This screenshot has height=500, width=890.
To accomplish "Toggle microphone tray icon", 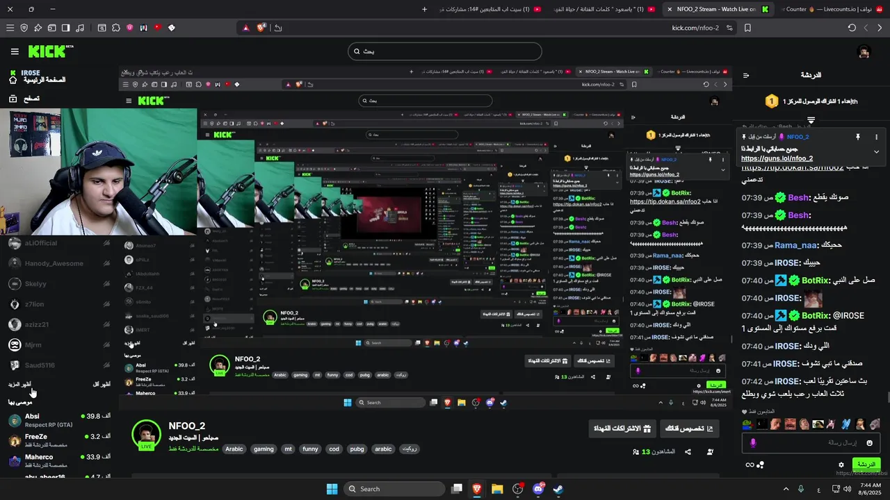I will click(x=800, y=489).
